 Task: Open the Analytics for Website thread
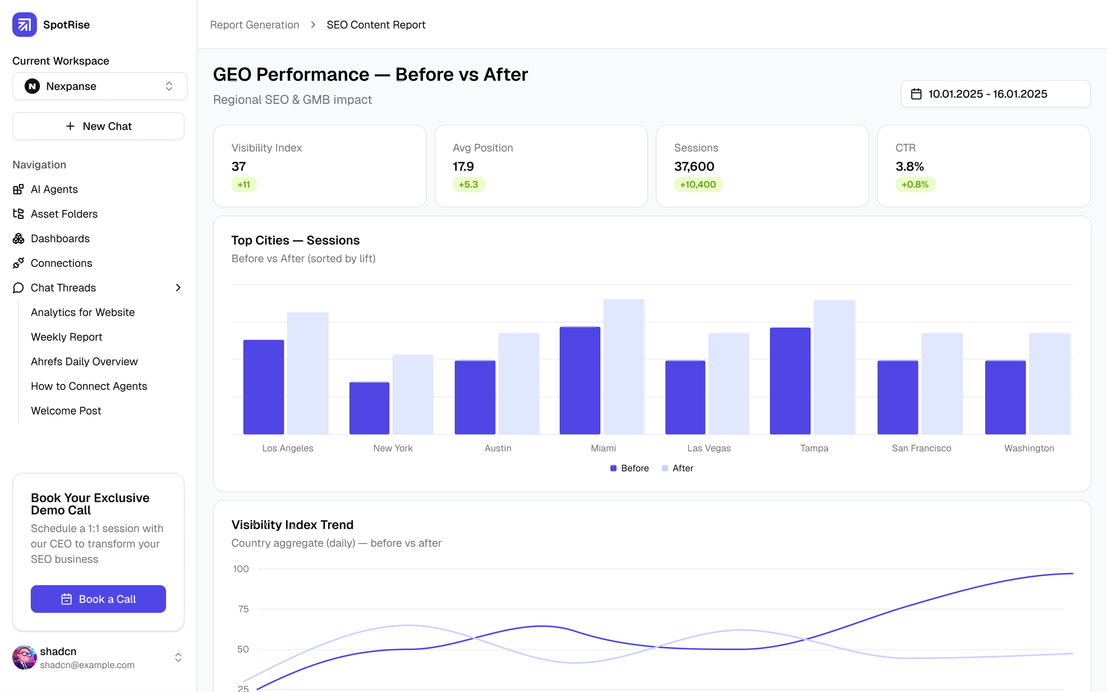83,313
